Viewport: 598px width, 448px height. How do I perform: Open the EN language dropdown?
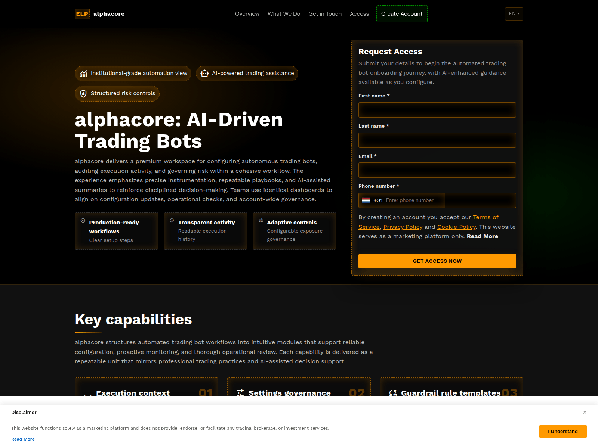[514, 14]
